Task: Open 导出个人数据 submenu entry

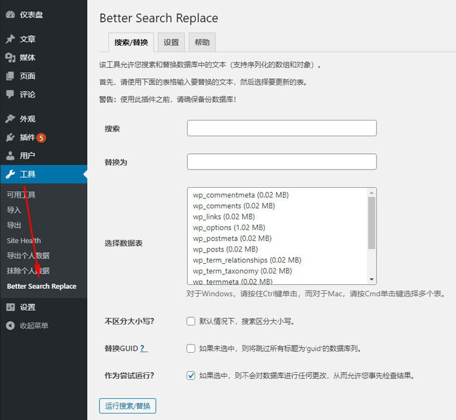Action: pyautogui.click(x=28, y=256)
